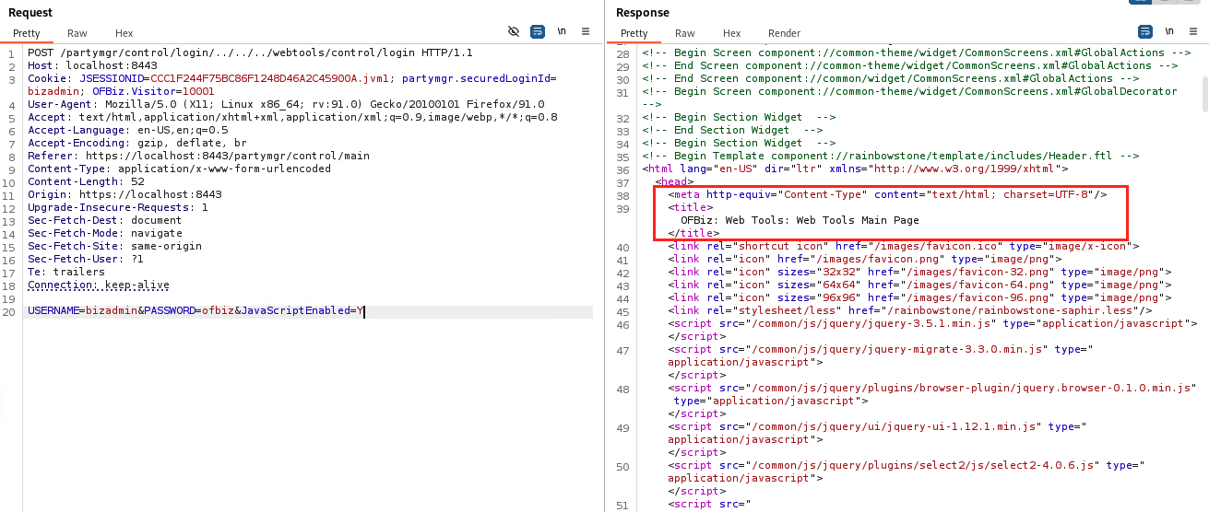Toggle show newline \n icon in Request
The height and width of the screenshot is (512, 1209).
562,31
